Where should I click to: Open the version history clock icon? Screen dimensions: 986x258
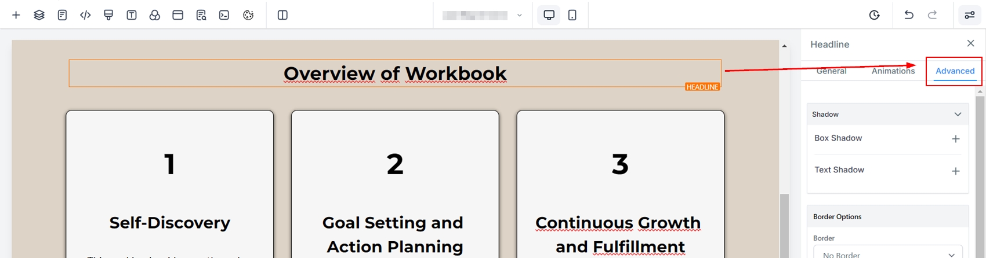tap(874, 15)
